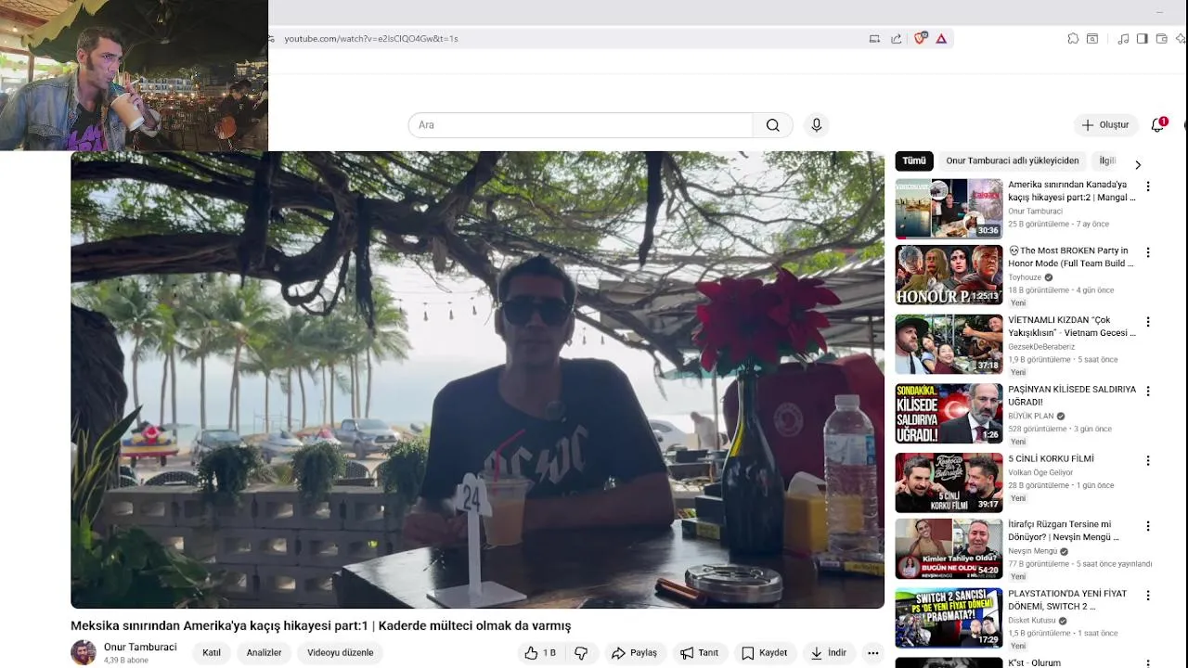Screen dimensions: 1188x668
Task: Click the Katıl join button
Action: [x=212, y=653]
